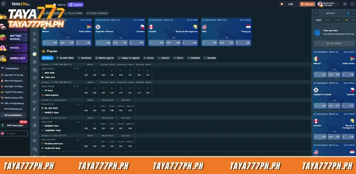The width and height of the screenshot is (356, 174).
Task: Collapse the Promotions section chevron
Action: (25, 68)
